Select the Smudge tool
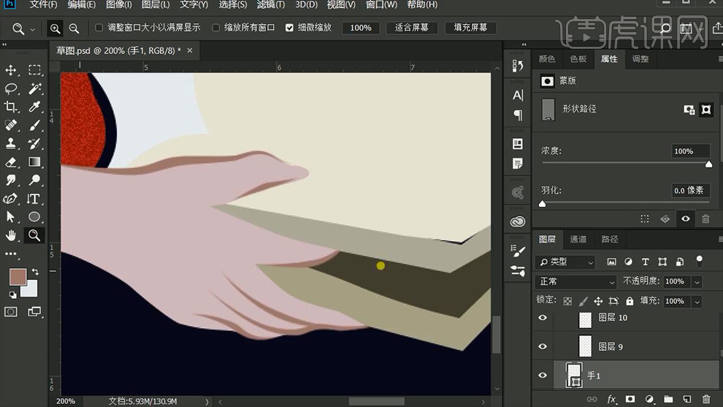 11,180
